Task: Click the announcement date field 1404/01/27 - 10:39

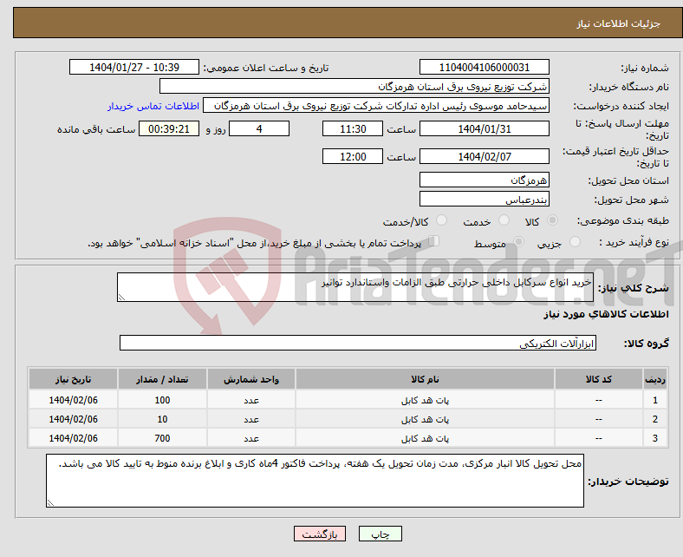Action: 134,67
